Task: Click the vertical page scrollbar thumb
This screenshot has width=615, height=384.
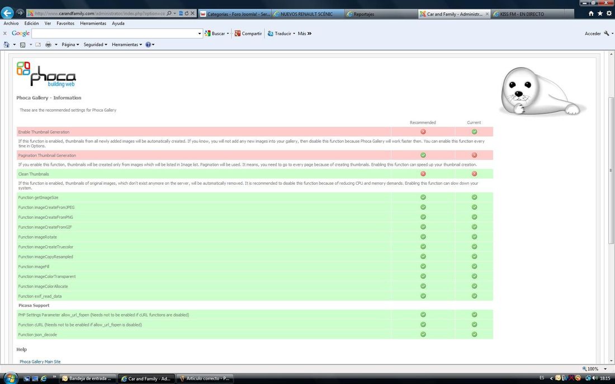Action: 612,170
